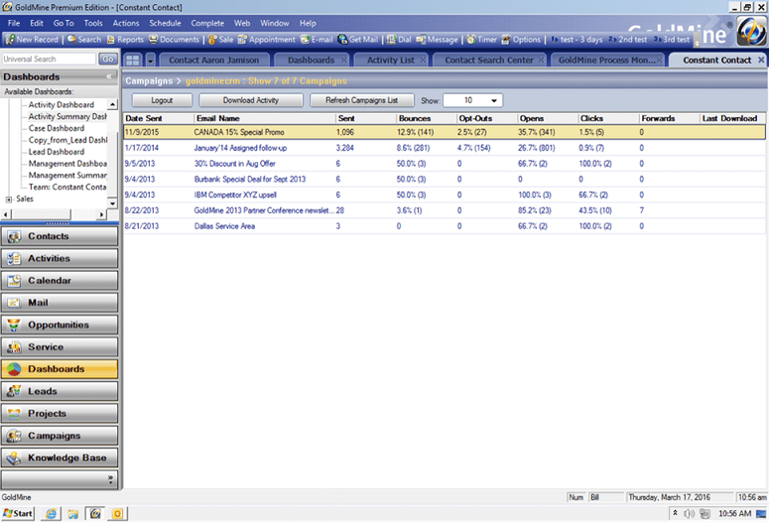Select Activity Dashboard in tree
The width and height of the screenshot is (769, 523).
pos(61,105)
